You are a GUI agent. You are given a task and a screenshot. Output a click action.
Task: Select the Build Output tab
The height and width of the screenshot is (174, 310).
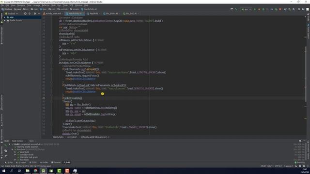click(18, 141)
